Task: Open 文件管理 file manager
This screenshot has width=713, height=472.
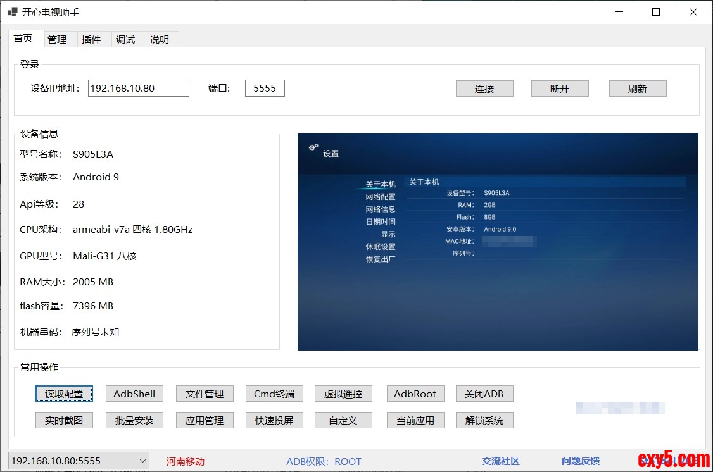Action: click(x=205, y=394)
